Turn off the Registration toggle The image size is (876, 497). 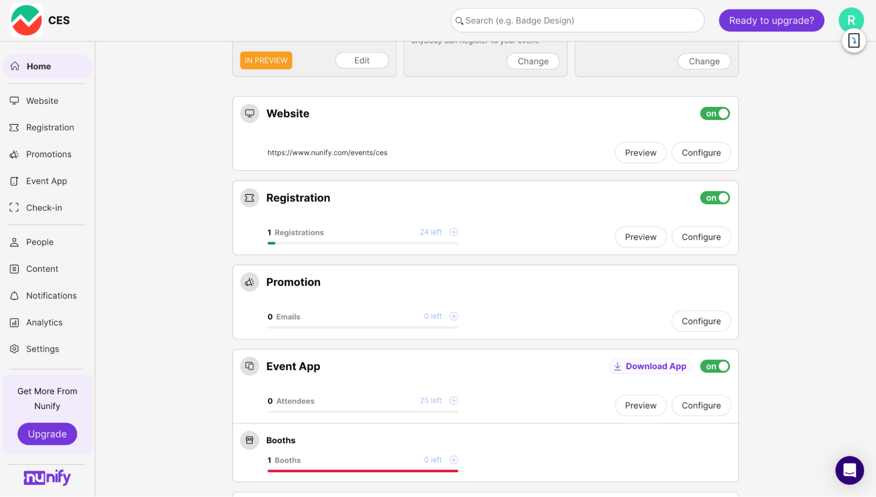[715, 198]
